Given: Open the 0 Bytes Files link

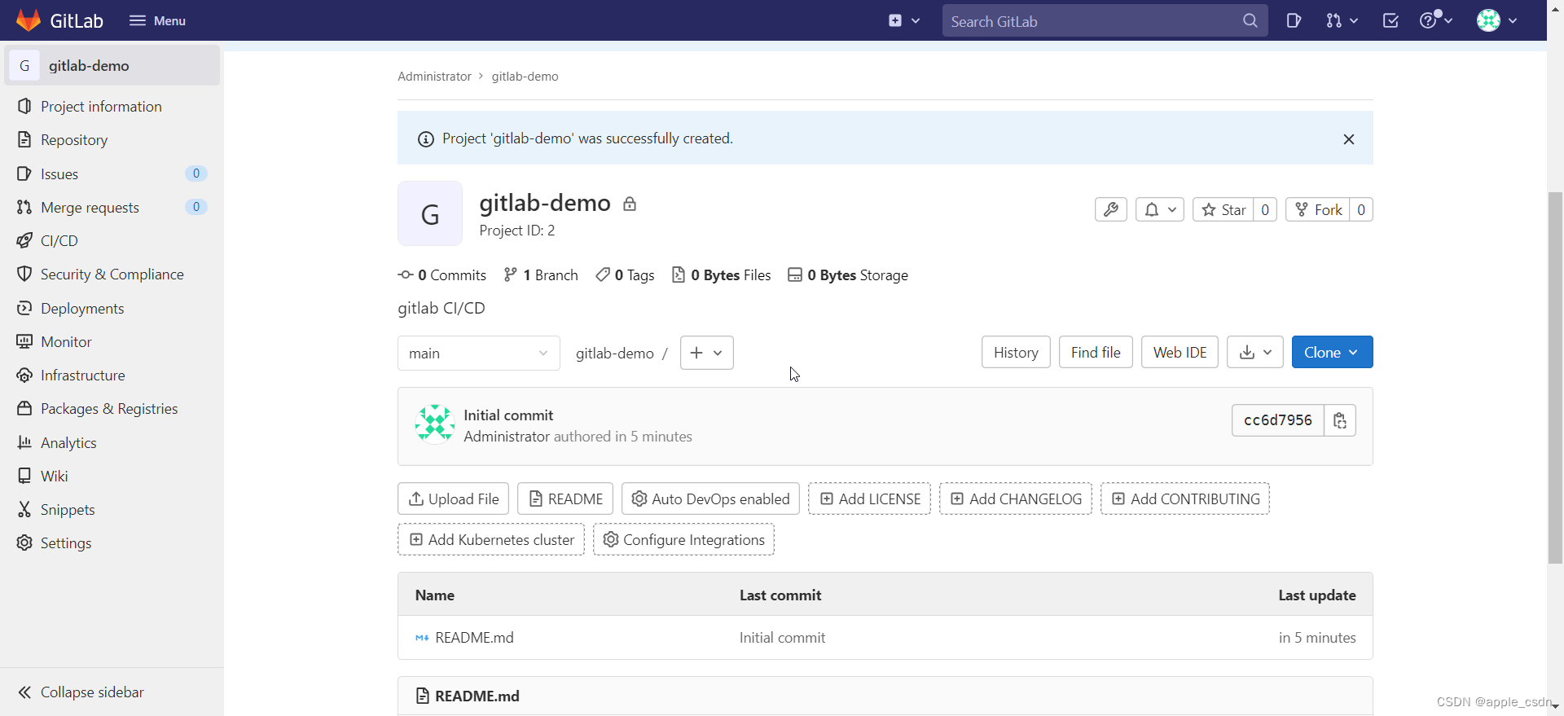Looking at the screenshot, I should 721,275.
